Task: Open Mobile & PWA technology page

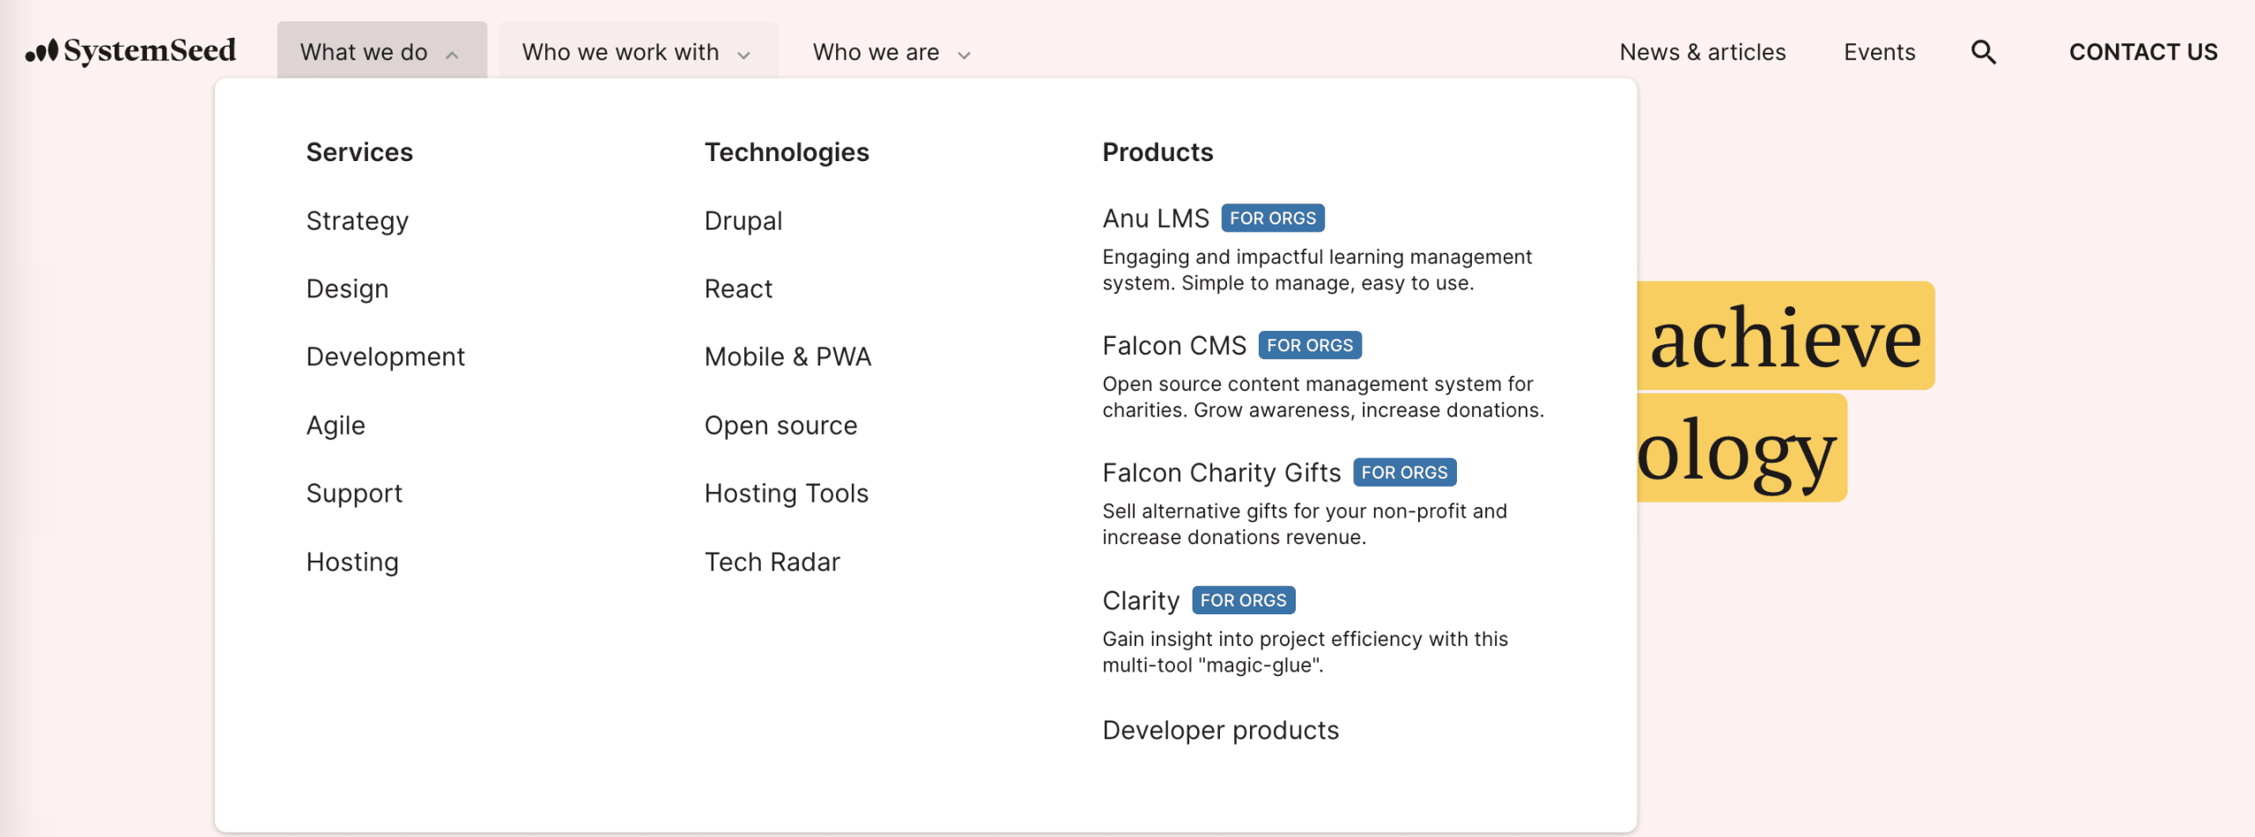Action: coord(787,356)
